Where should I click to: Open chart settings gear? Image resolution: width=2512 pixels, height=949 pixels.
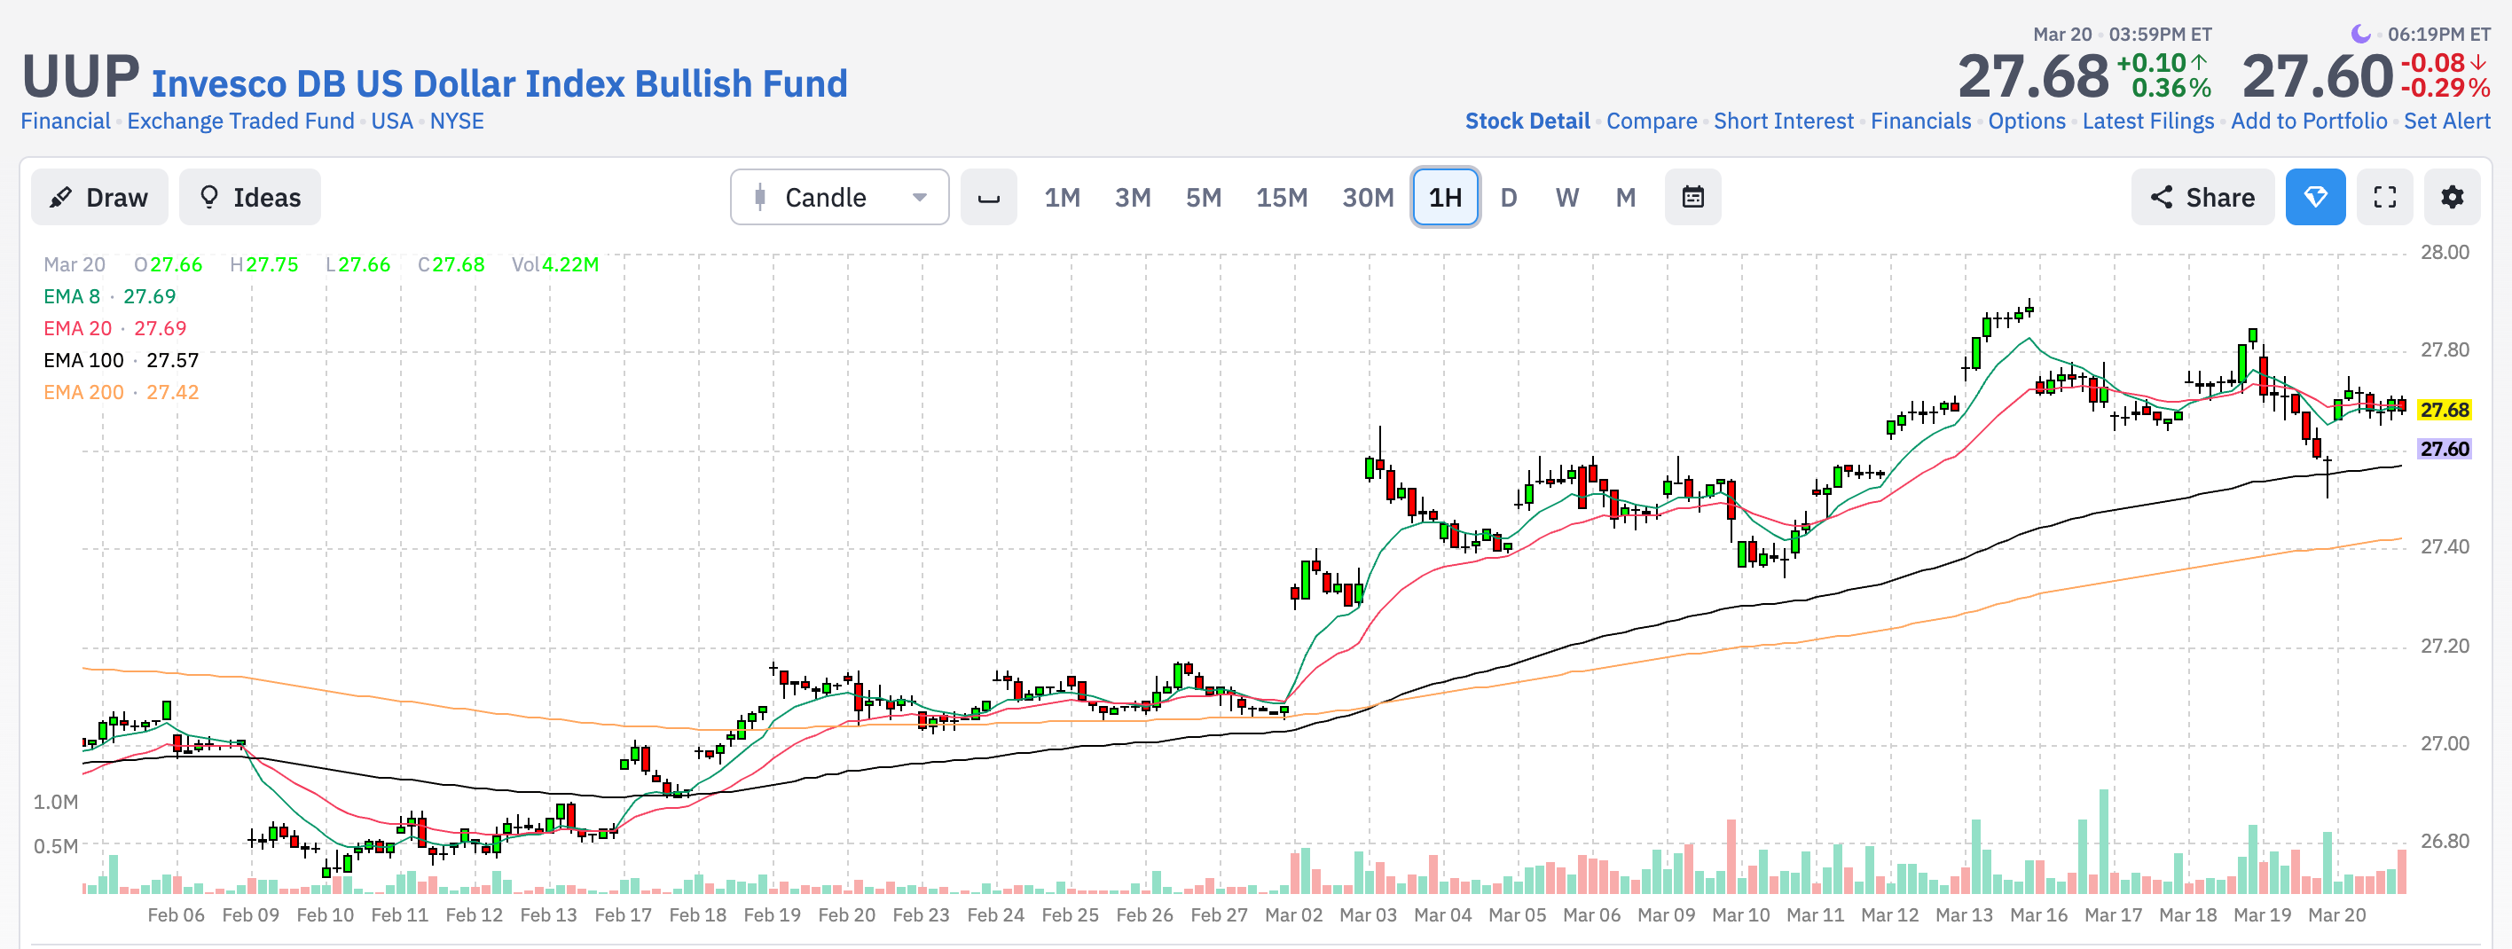2453,197
